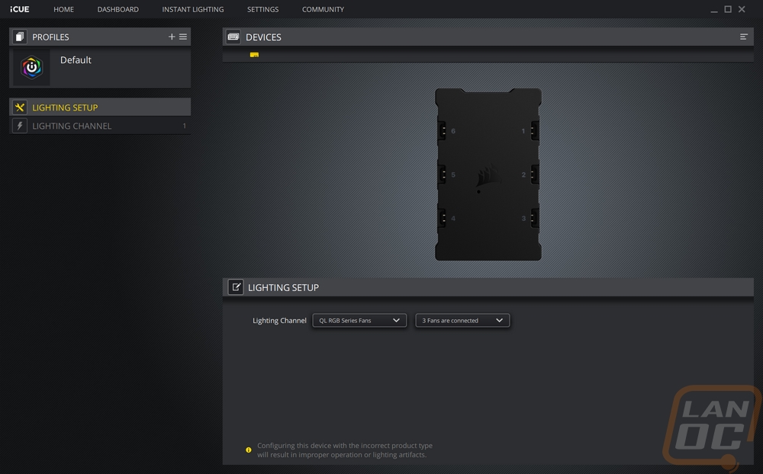Click the Profiles panel icon
The width and height of the screenshot is (763, 474).
point(20,37)
